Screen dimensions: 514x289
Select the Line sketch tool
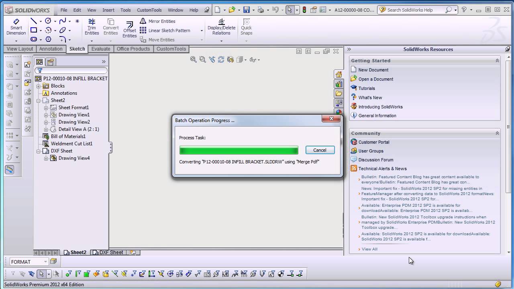click(x=34, y=21)
